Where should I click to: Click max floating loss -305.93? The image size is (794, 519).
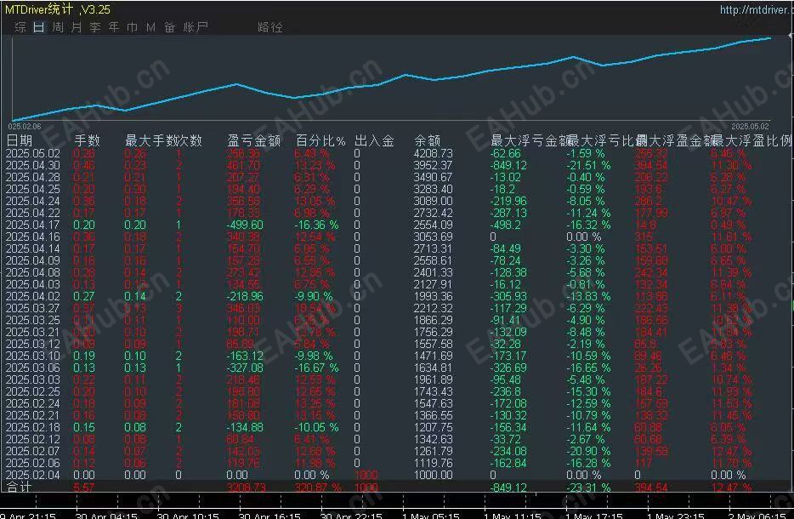tap(508, 296)
